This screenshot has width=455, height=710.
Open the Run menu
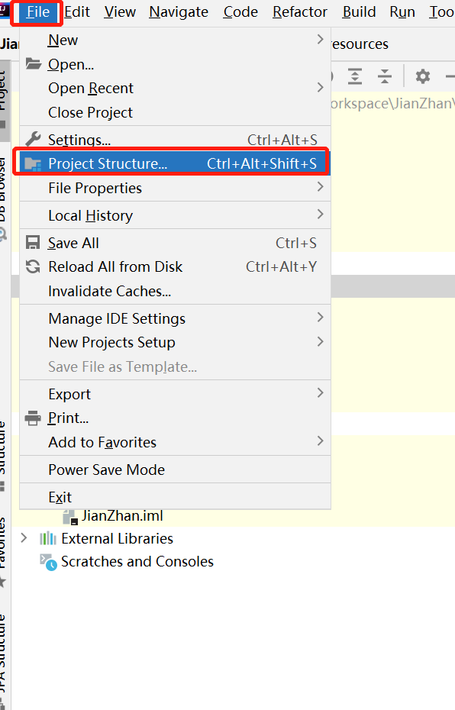pyautogui.click(x=402, y=11)
